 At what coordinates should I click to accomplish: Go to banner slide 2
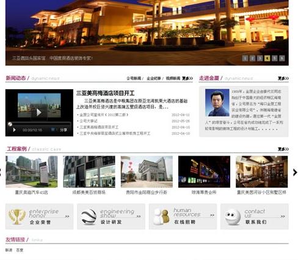252,59
